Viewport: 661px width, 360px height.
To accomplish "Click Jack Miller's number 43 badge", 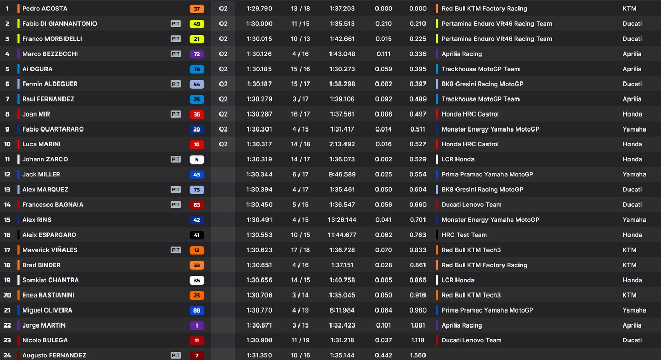I will [x=197, y=174].
